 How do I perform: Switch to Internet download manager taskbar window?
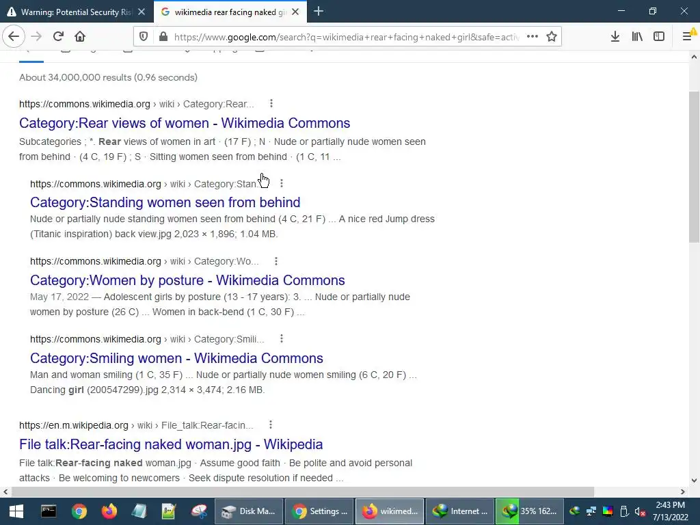pos(460,511)
